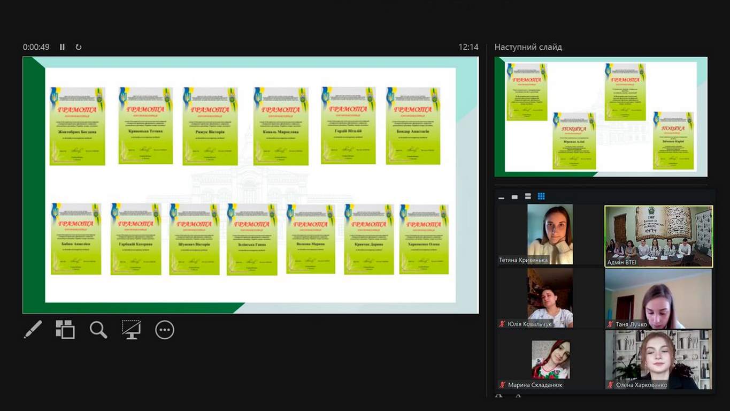The height and width of the screenshot is (411, 730).
Task: Select Адмін ВТЕІ video tile
Action: click(658, 236)
